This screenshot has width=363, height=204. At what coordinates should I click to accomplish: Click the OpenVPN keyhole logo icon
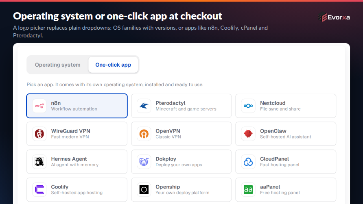tap(144, 134)
